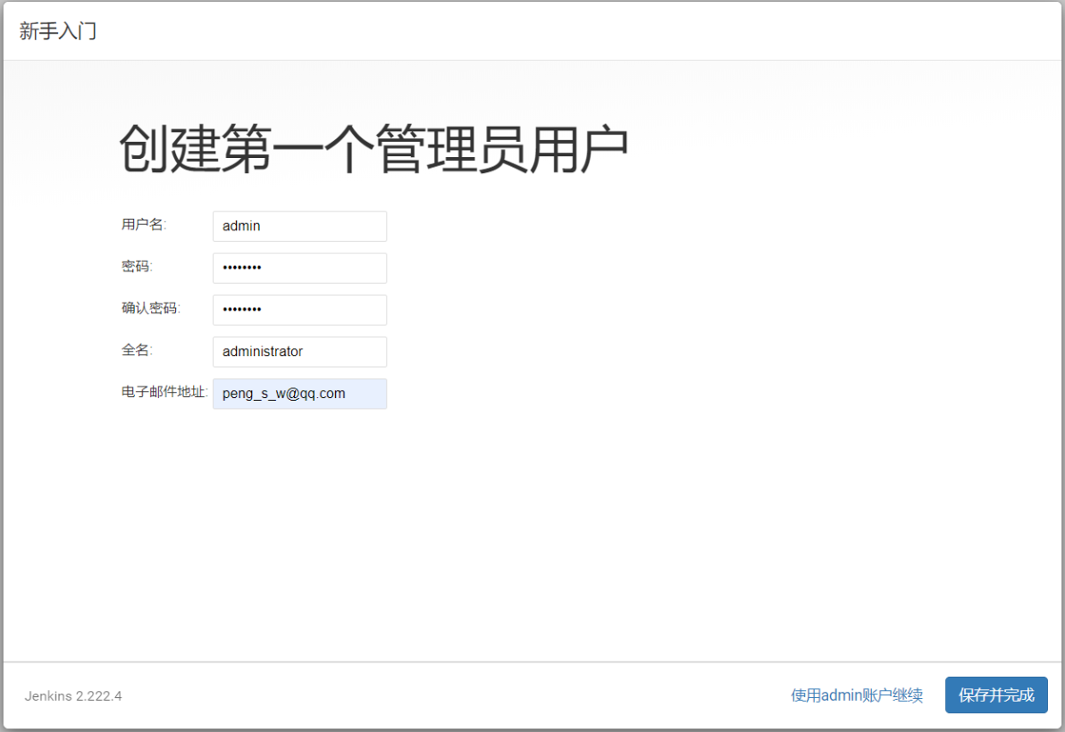The width and height of the screenshot is (1065, 732).
Task: Click 保存并完成 button
Action: (x=996, y=695)
